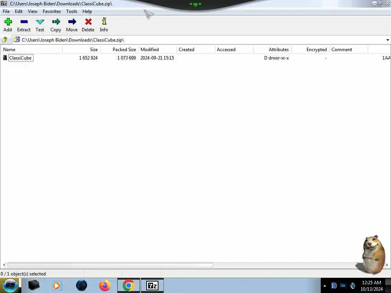Open the Help menu

(87, 11)
